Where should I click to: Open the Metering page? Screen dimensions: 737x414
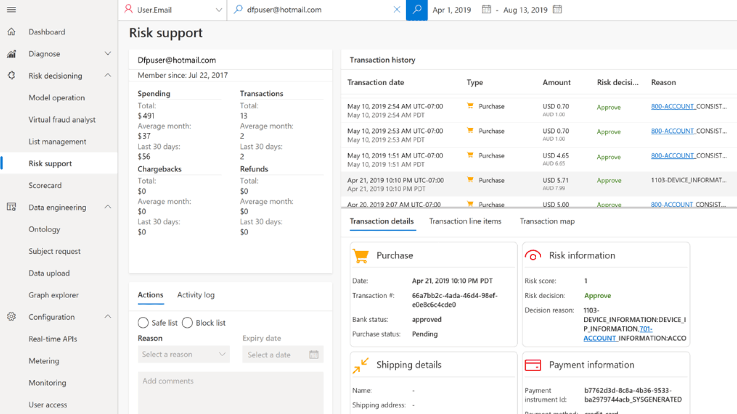[44, 361]
